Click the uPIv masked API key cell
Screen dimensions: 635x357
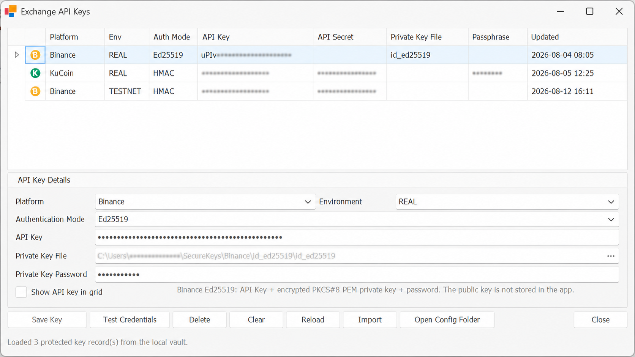[255, 55]
